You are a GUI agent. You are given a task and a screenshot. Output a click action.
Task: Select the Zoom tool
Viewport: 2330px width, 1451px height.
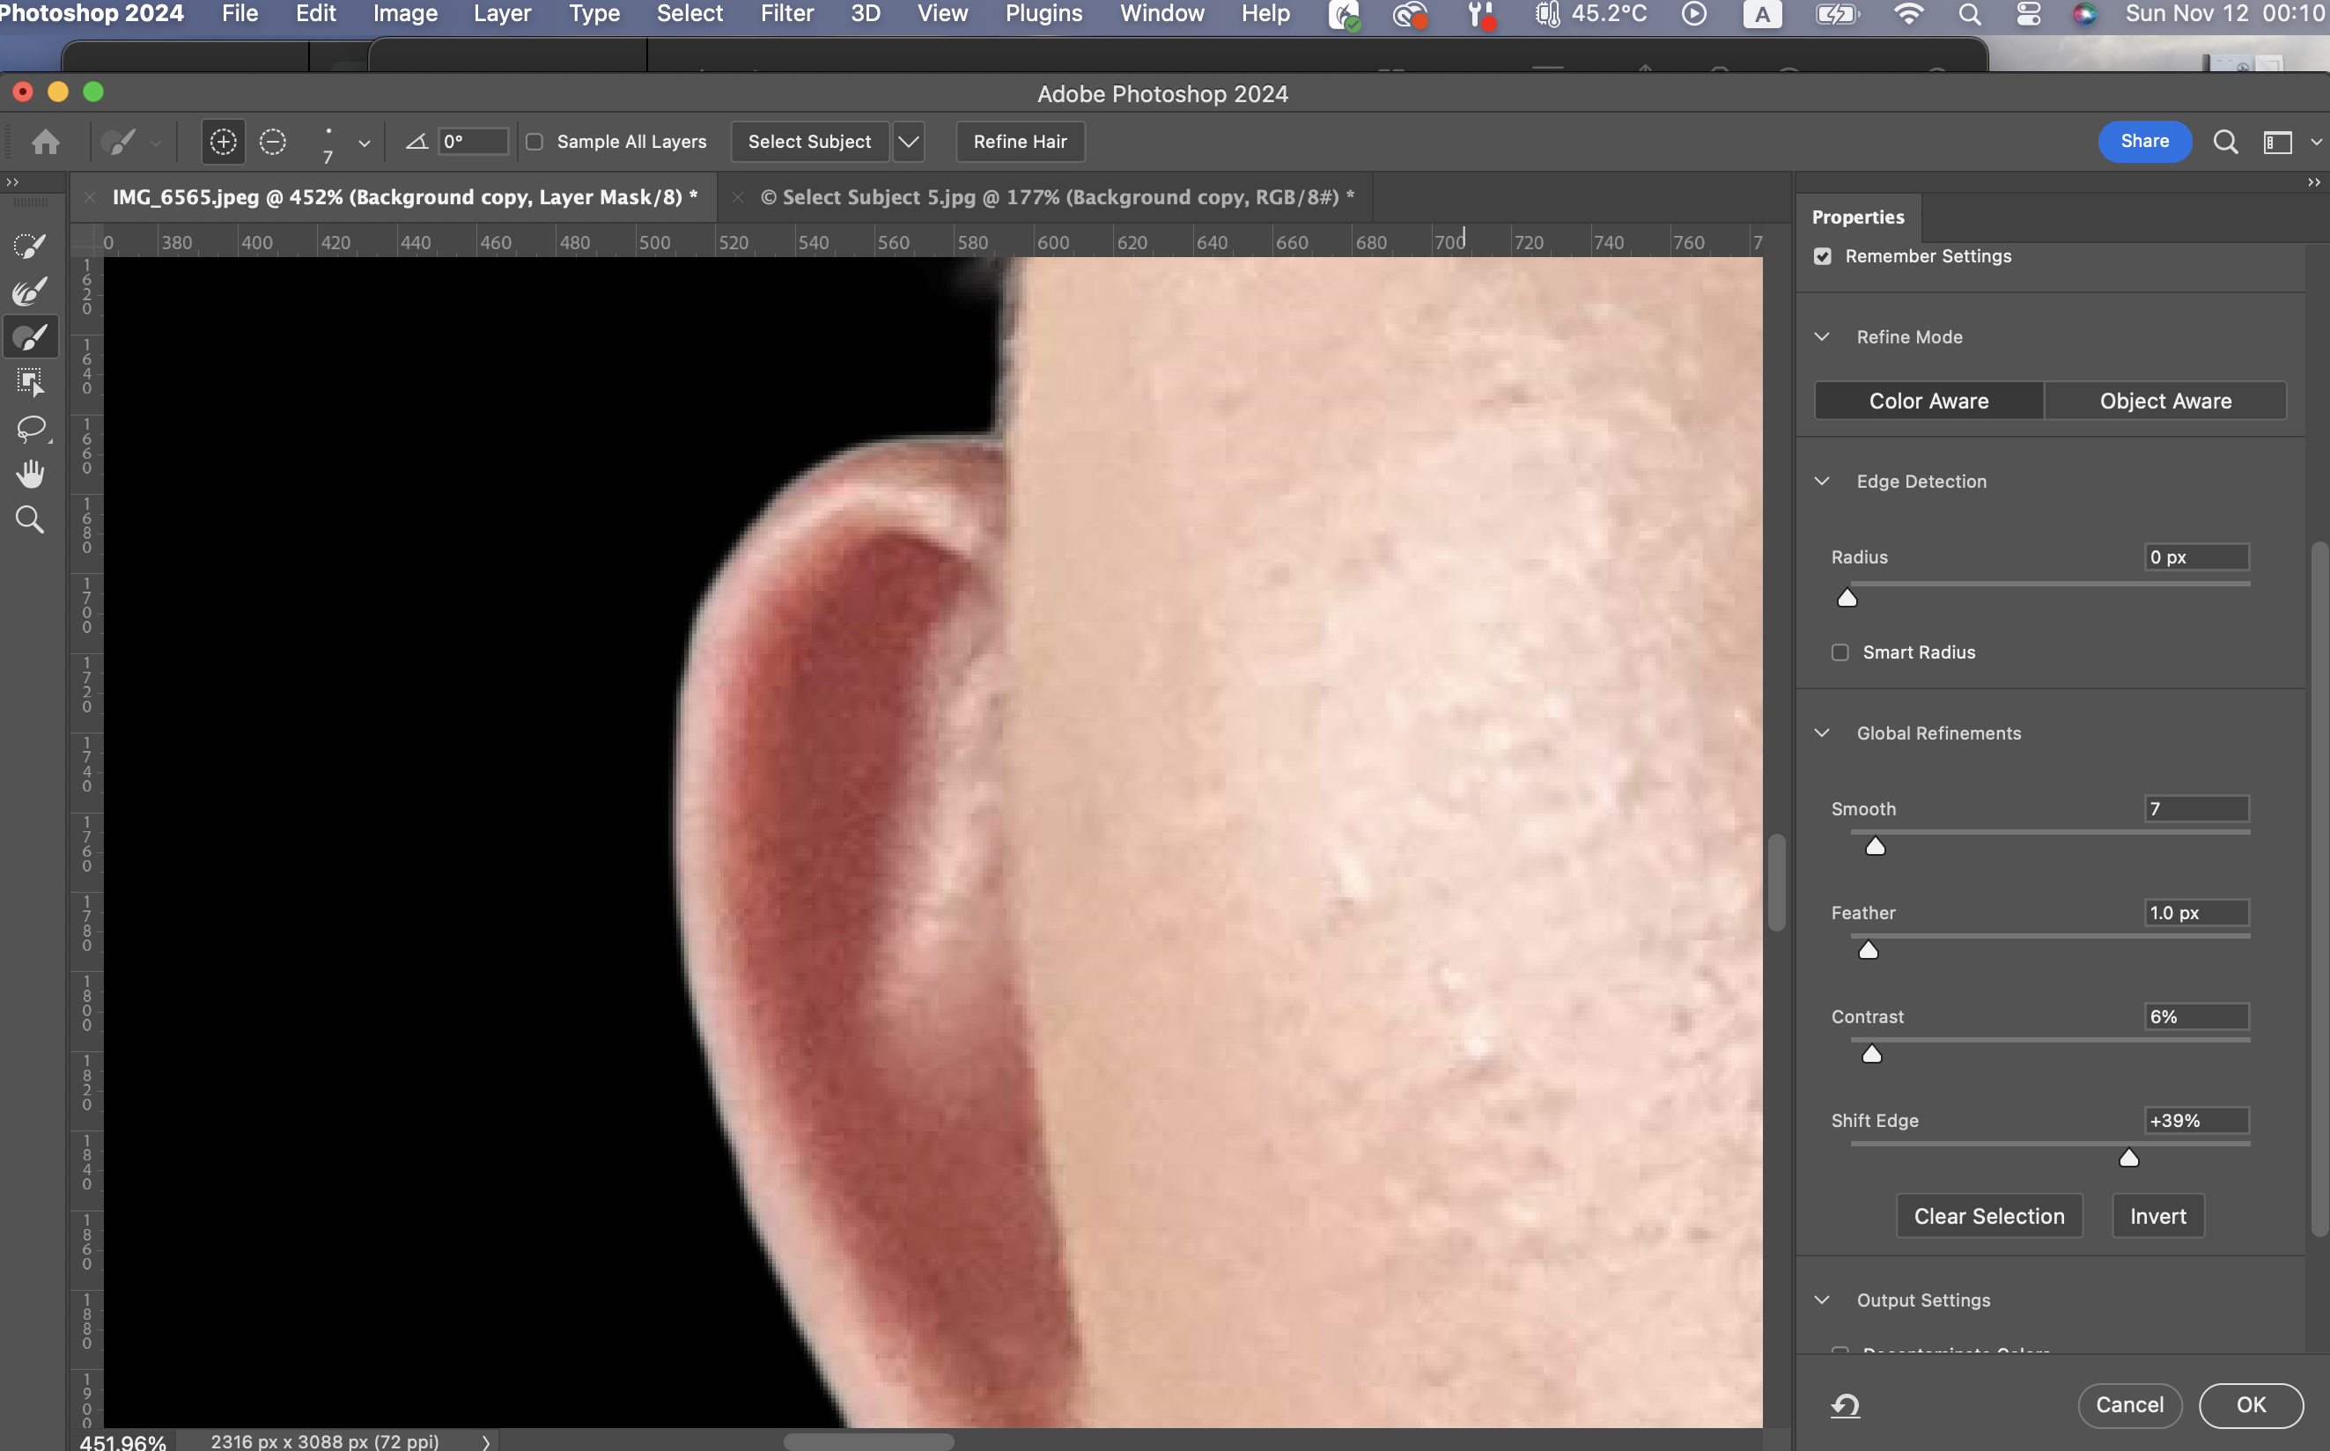tap(30, 519)
